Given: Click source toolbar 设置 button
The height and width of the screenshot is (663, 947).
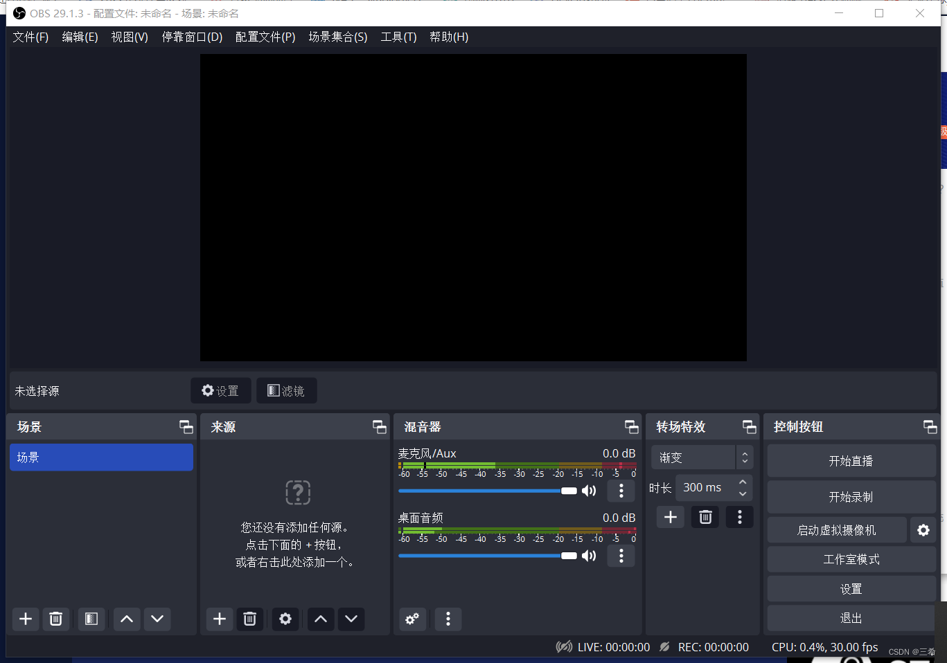Looking at the screenshot, I should 220,390.
